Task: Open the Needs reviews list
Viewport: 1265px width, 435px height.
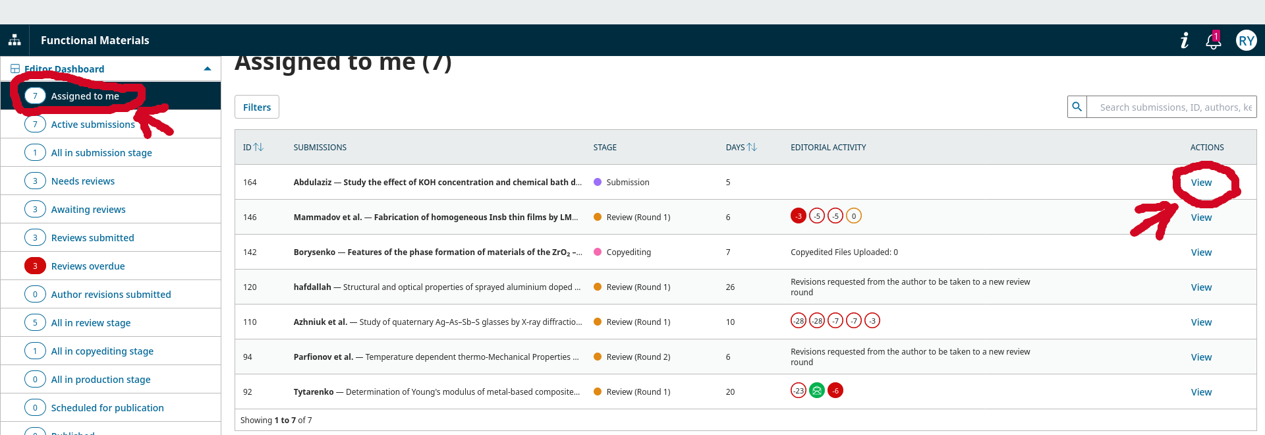Action: (x=83, y=181)
